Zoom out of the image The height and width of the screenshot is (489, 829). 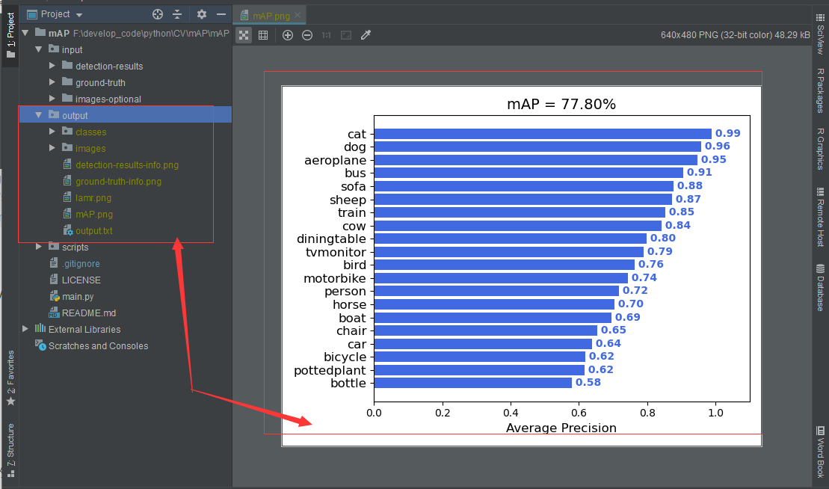point(307,35)
